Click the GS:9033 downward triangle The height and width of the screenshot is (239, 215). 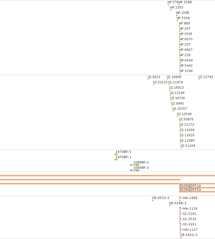point(148,79)
